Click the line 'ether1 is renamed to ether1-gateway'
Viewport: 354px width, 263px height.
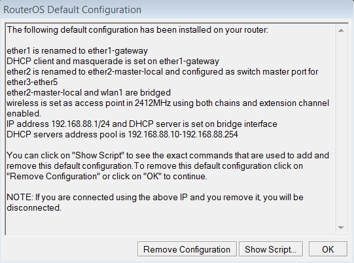[77, 51]
